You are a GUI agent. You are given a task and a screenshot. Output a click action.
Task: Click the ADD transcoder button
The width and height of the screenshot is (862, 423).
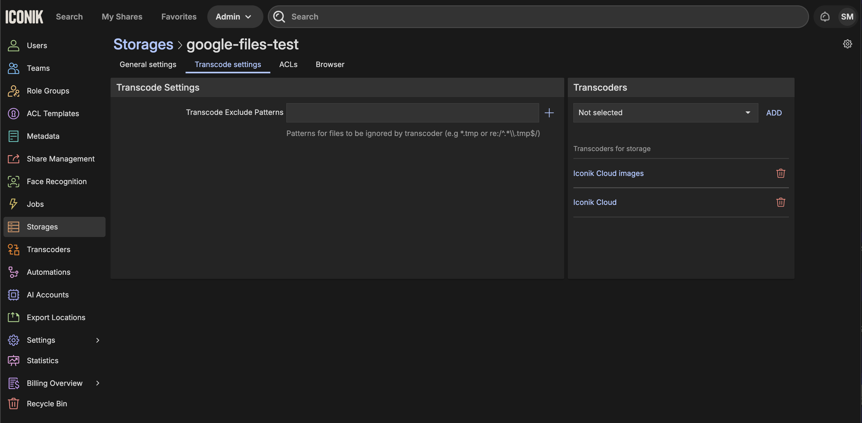(x=774, y=113)
